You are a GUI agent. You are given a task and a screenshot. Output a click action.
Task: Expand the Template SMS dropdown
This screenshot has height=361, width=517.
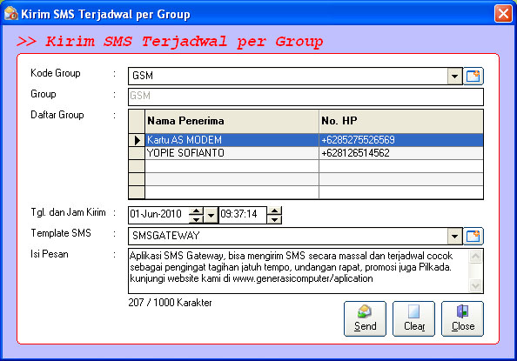pos(454,236)
